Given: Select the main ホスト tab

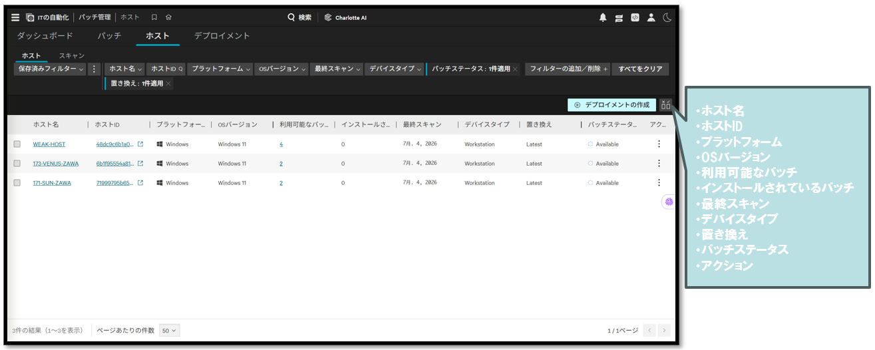Looking at the screenshot, I should click(x=158, y=36).
